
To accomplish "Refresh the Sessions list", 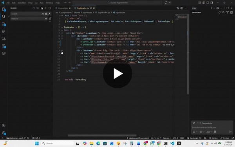I will [x=219, y=13].
